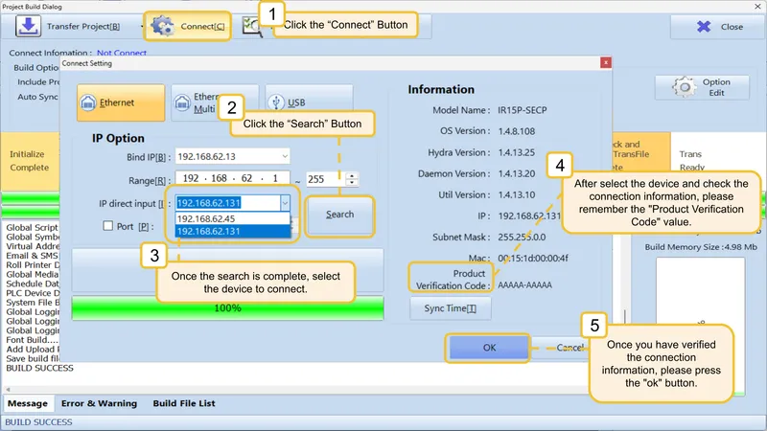The width and height of the screenshot is (767, 431).
Task: Click the 100% search progress bar
Action: [x=227, y=307]
